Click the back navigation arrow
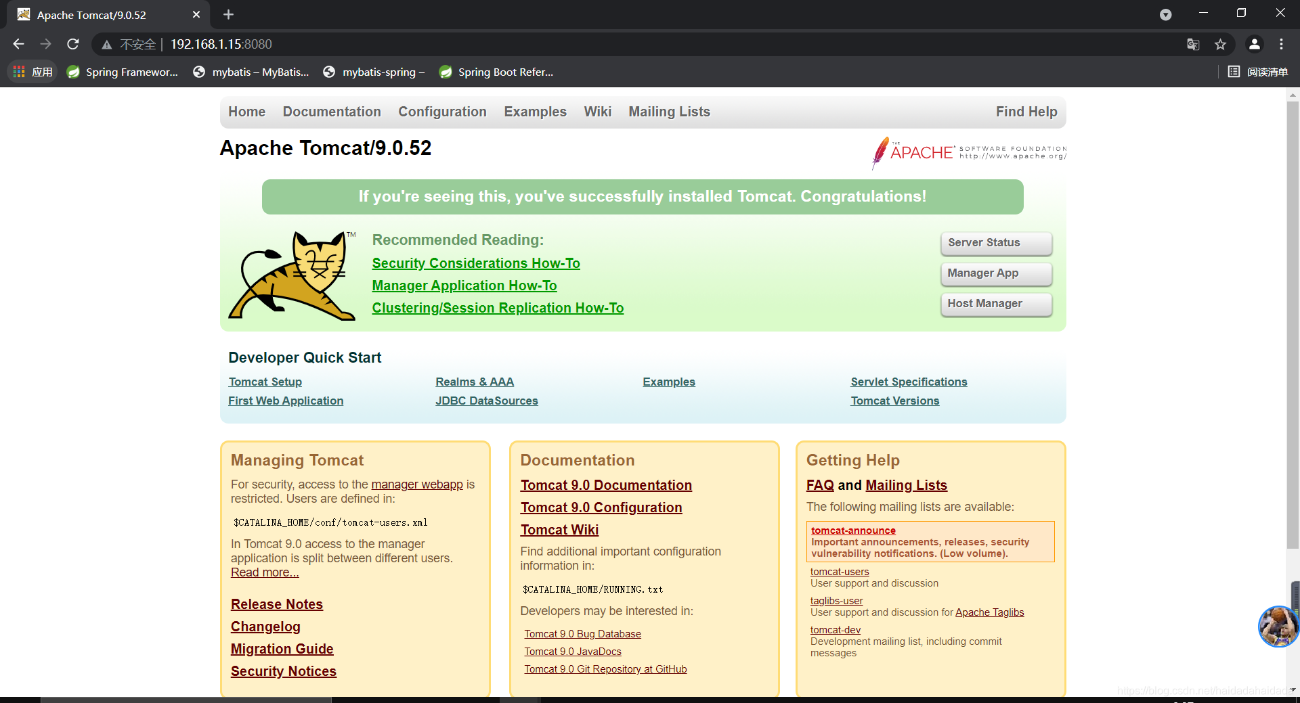 18,44
